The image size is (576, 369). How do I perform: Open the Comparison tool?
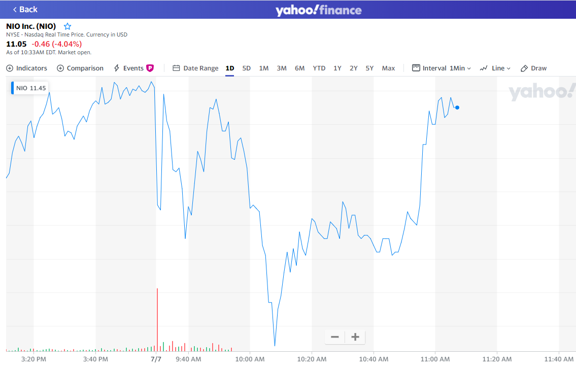tap(80, 68)
